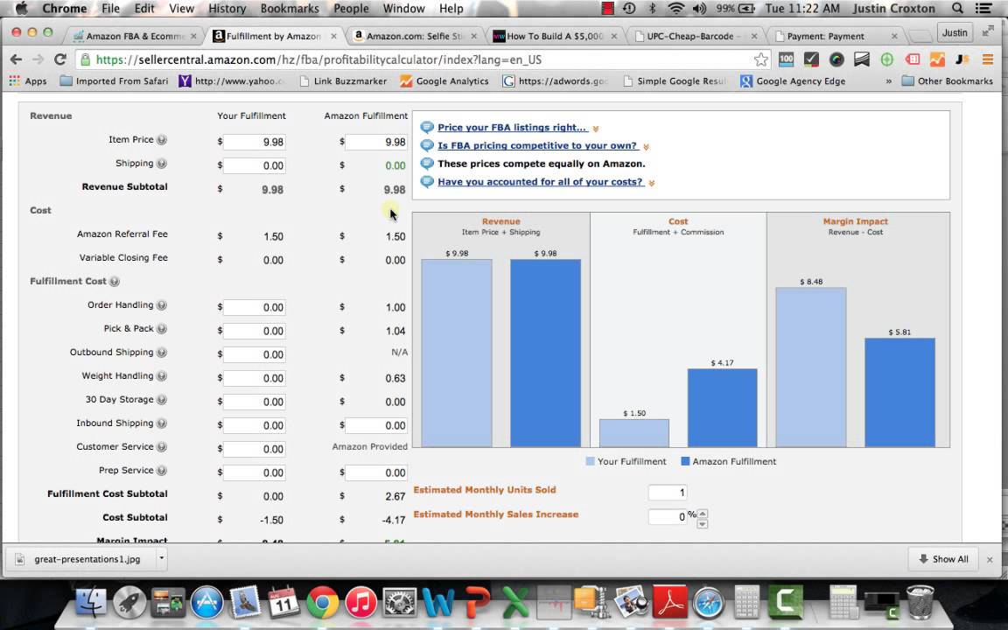Open System Preferences in the Dock

tap(399, 602)
